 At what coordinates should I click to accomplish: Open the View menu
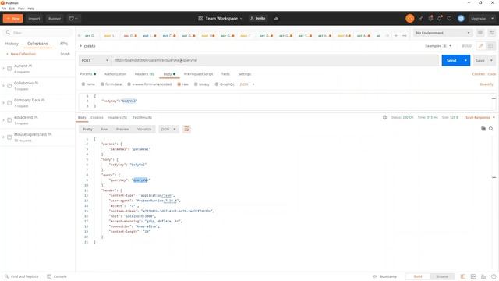pyautogui.click(x=21, y=9)
